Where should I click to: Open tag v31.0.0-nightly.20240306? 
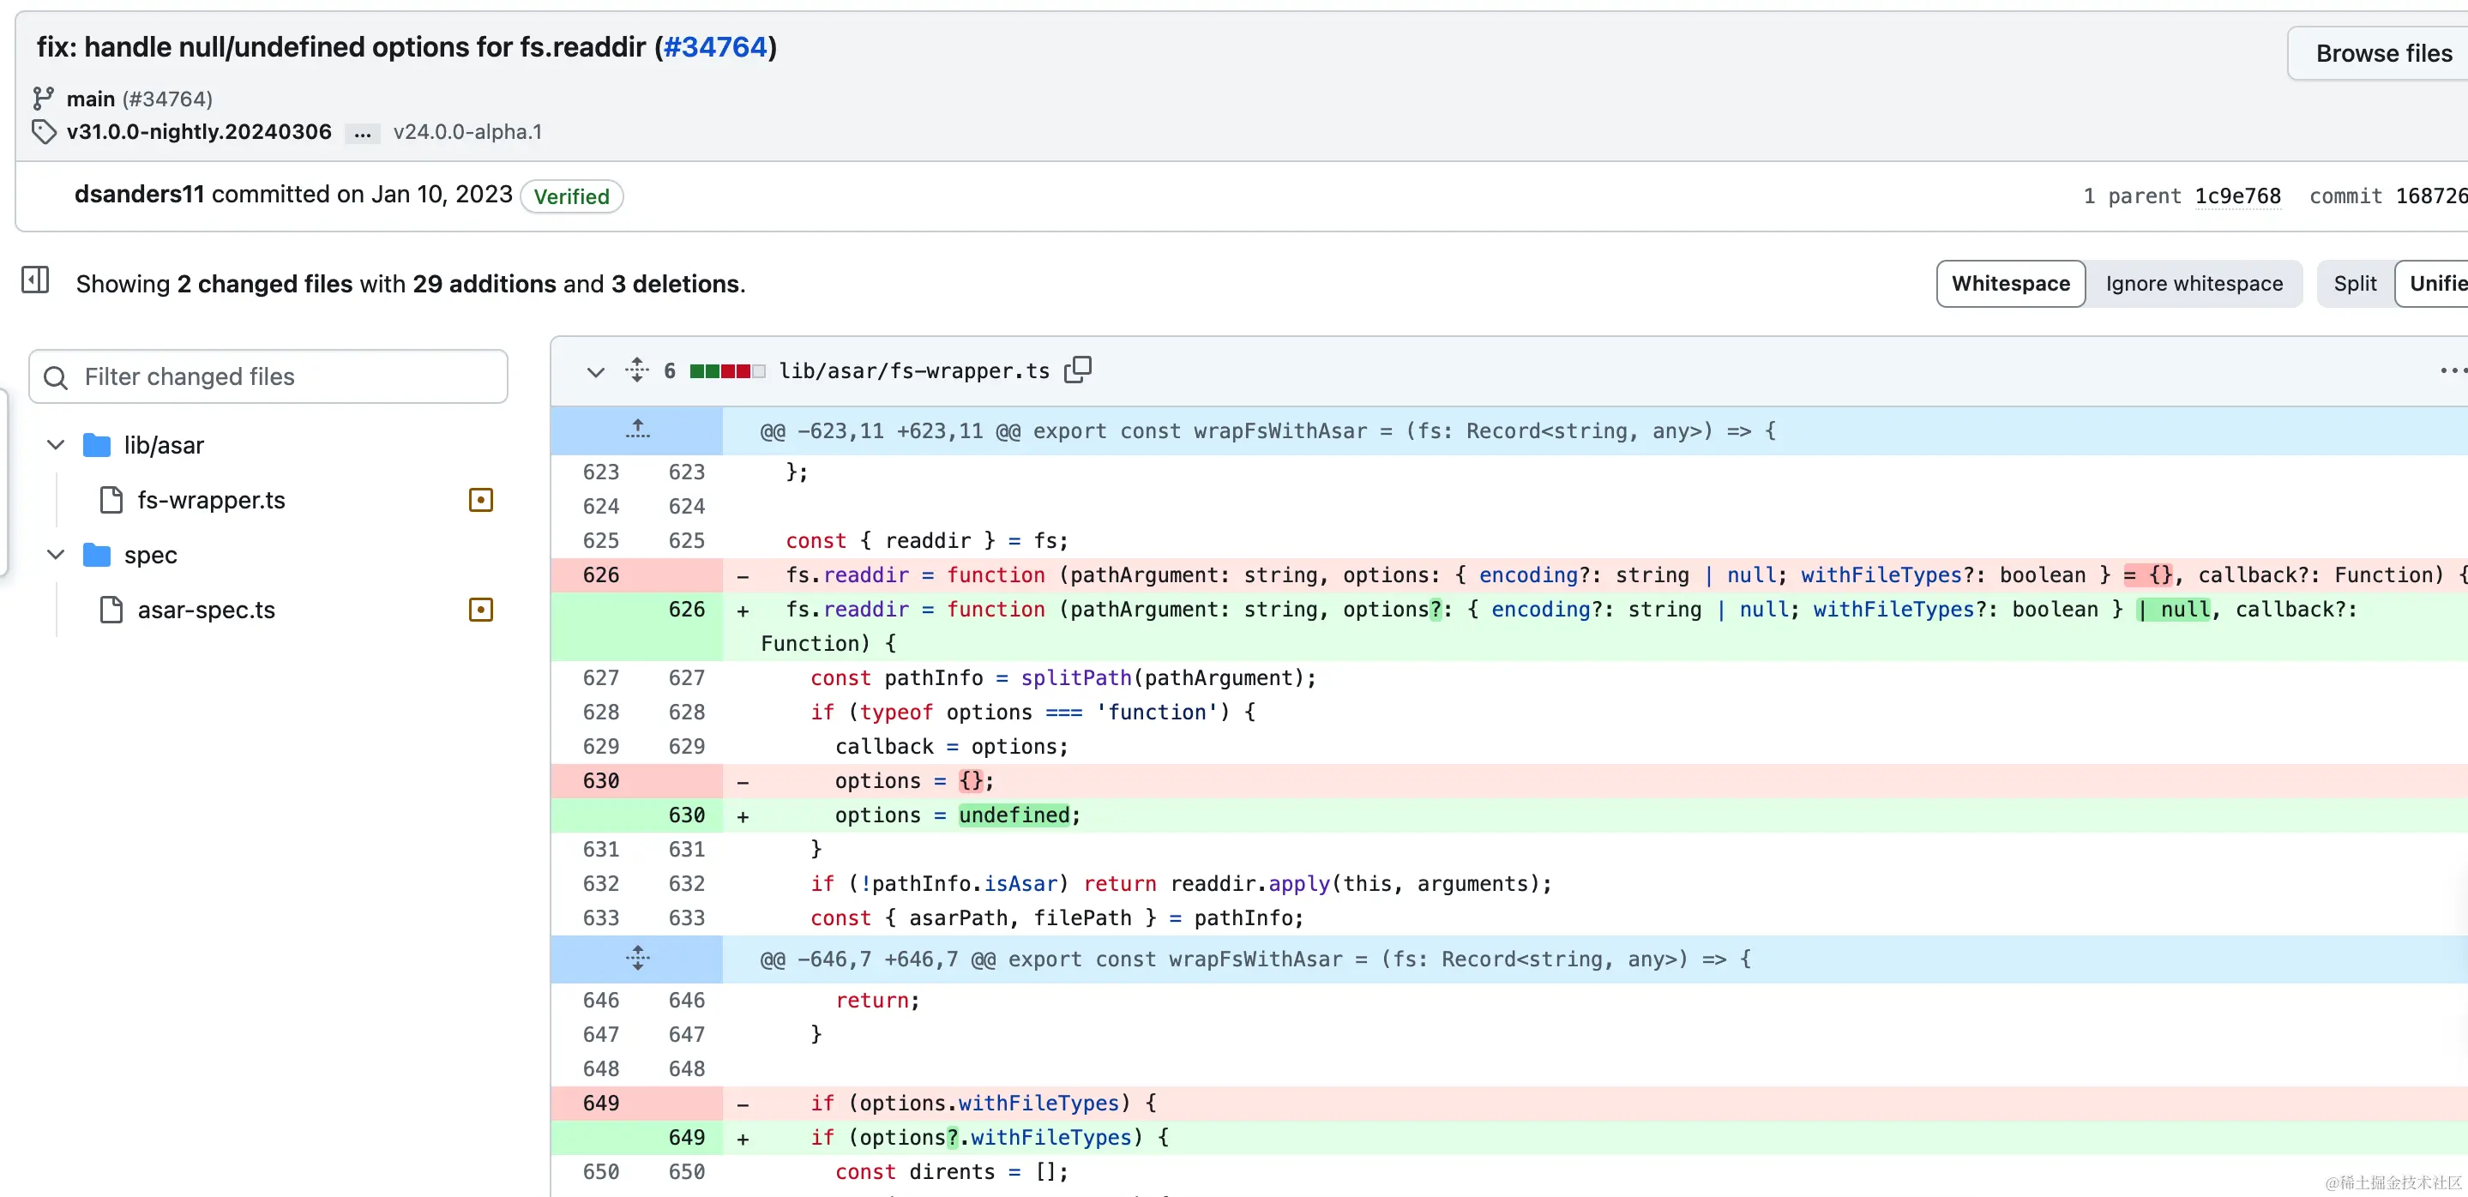coord(199,132)
